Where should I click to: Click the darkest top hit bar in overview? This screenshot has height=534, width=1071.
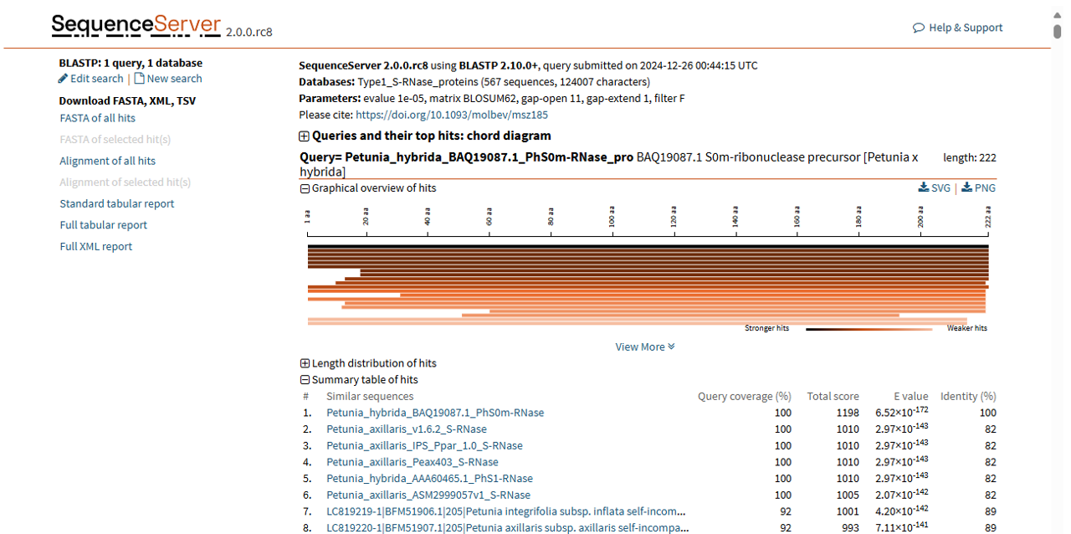click(648, 247)
